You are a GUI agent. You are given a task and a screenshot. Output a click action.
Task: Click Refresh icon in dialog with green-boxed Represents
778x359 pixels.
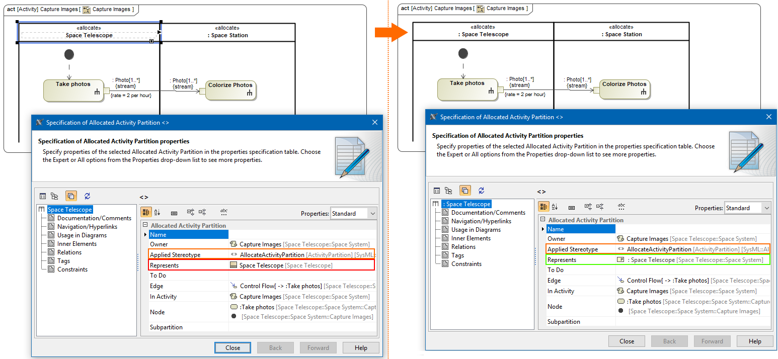481,191
